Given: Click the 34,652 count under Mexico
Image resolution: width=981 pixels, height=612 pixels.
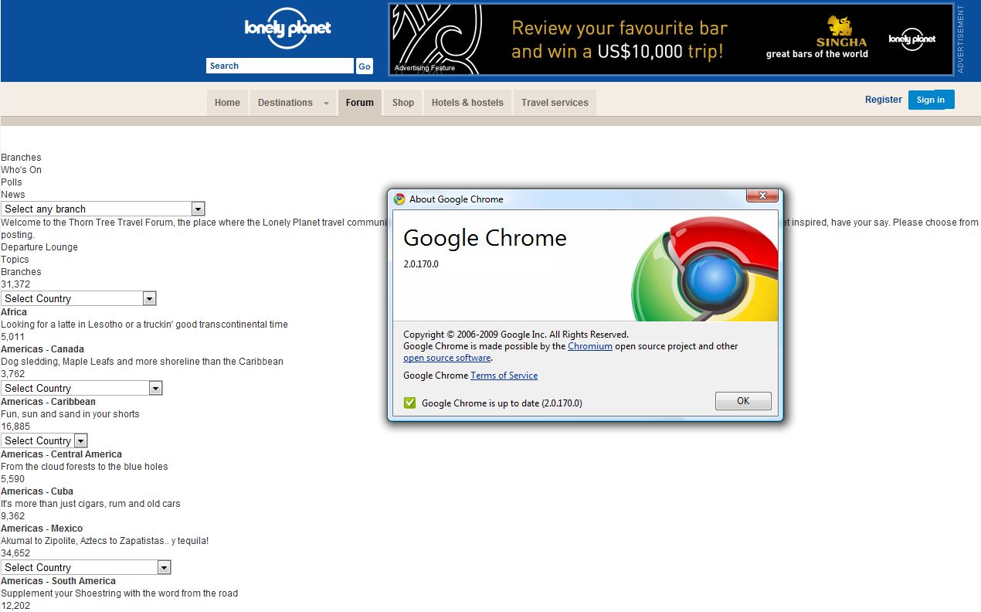Looking at the screenshot, I should pyautogui.click(x=15, y=553).
